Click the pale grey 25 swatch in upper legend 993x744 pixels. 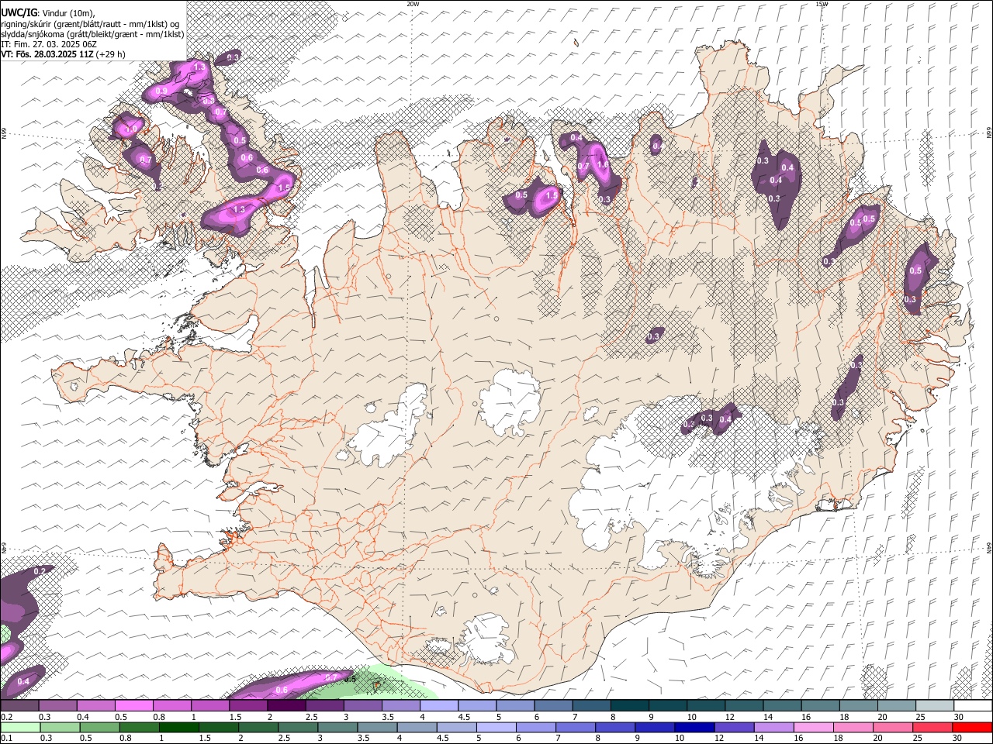(934, 706)
